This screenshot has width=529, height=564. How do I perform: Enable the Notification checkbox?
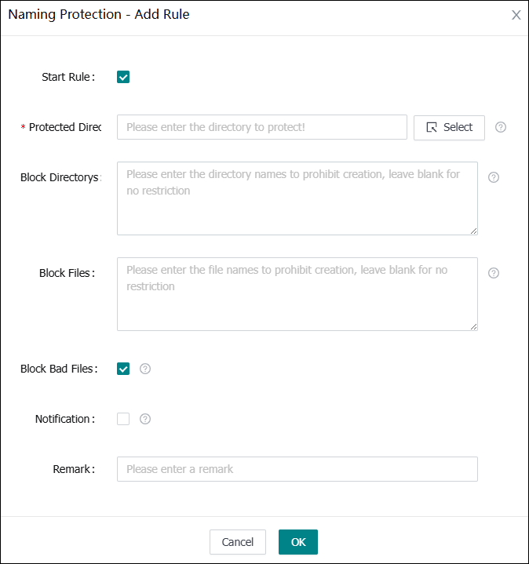coord(123,419)
